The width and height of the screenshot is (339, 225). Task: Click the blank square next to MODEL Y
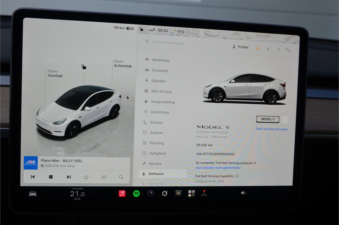pyautogui.click(x=285, y=120)
